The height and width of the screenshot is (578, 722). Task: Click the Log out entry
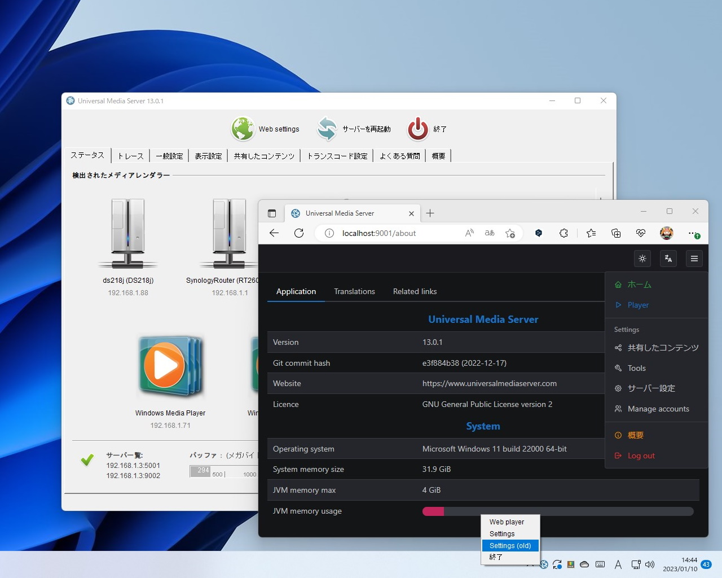(x=641, y=456)
